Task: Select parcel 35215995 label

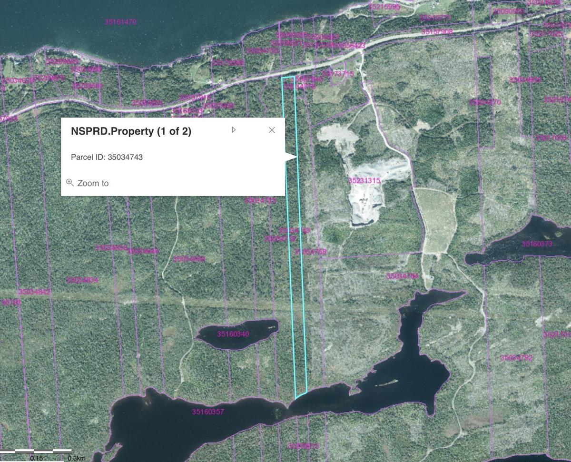Action: pos(384,7)
